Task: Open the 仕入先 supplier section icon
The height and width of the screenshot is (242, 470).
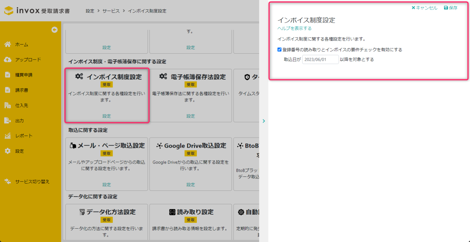Action: (x=8, y=105)
